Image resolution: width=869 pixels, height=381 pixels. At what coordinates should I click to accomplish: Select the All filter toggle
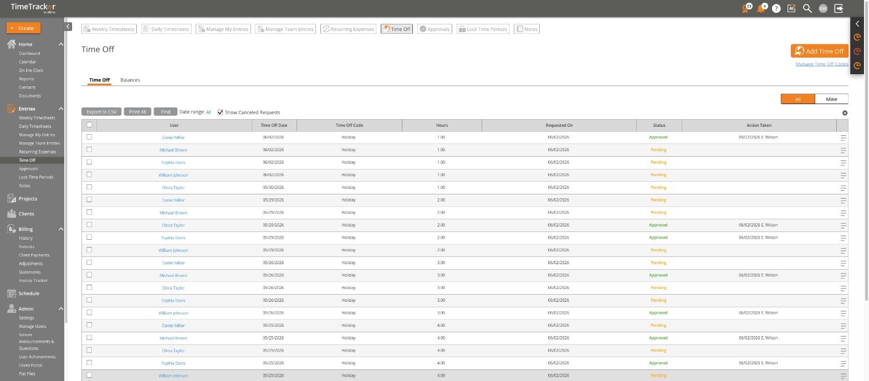(x=798, y=99)
